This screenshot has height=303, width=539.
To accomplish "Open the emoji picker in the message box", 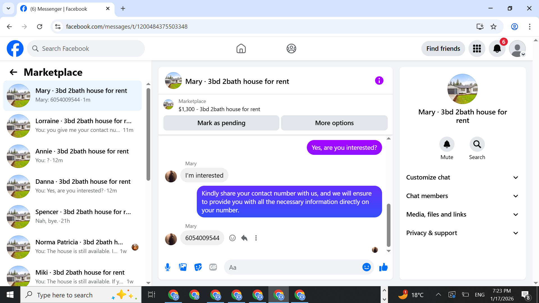I will (366, 267).
